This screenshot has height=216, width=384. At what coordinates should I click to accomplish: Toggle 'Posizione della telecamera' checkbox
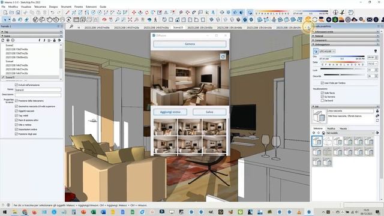pyautogui.click(x=16, y=101)
